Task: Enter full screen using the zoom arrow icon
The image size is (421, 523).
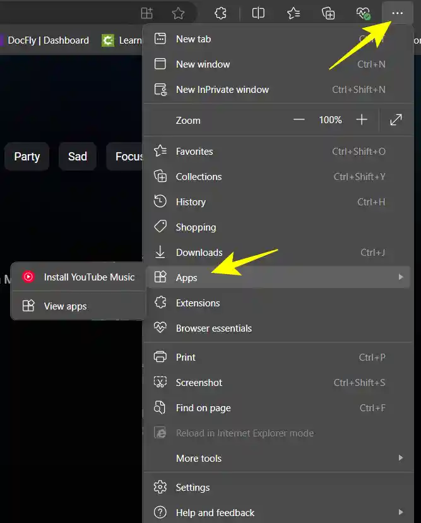Action: pyautogui.click(x=396, y=119)
